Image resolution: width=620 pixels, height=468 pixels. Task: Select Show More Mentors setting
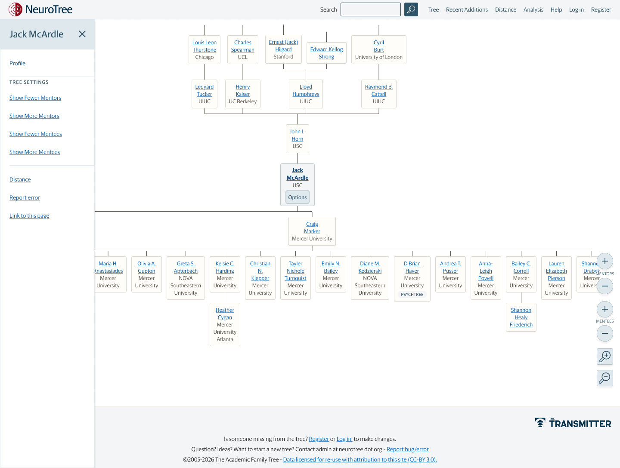click(34, 116)
